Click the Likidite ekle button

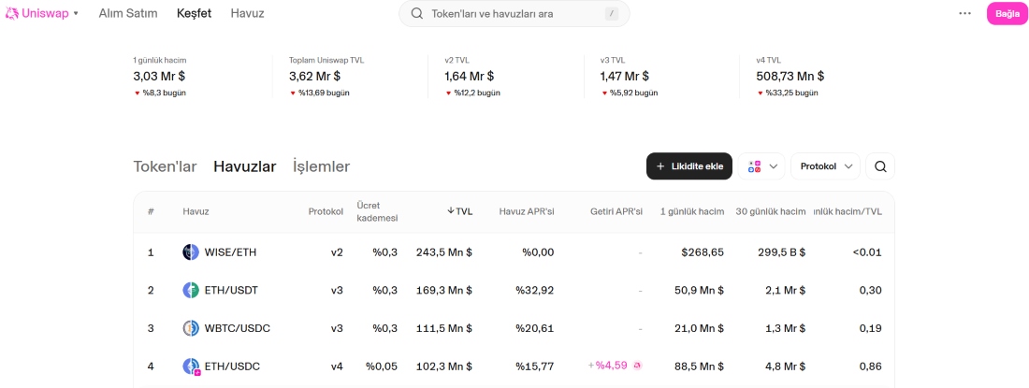coord(689,166)
